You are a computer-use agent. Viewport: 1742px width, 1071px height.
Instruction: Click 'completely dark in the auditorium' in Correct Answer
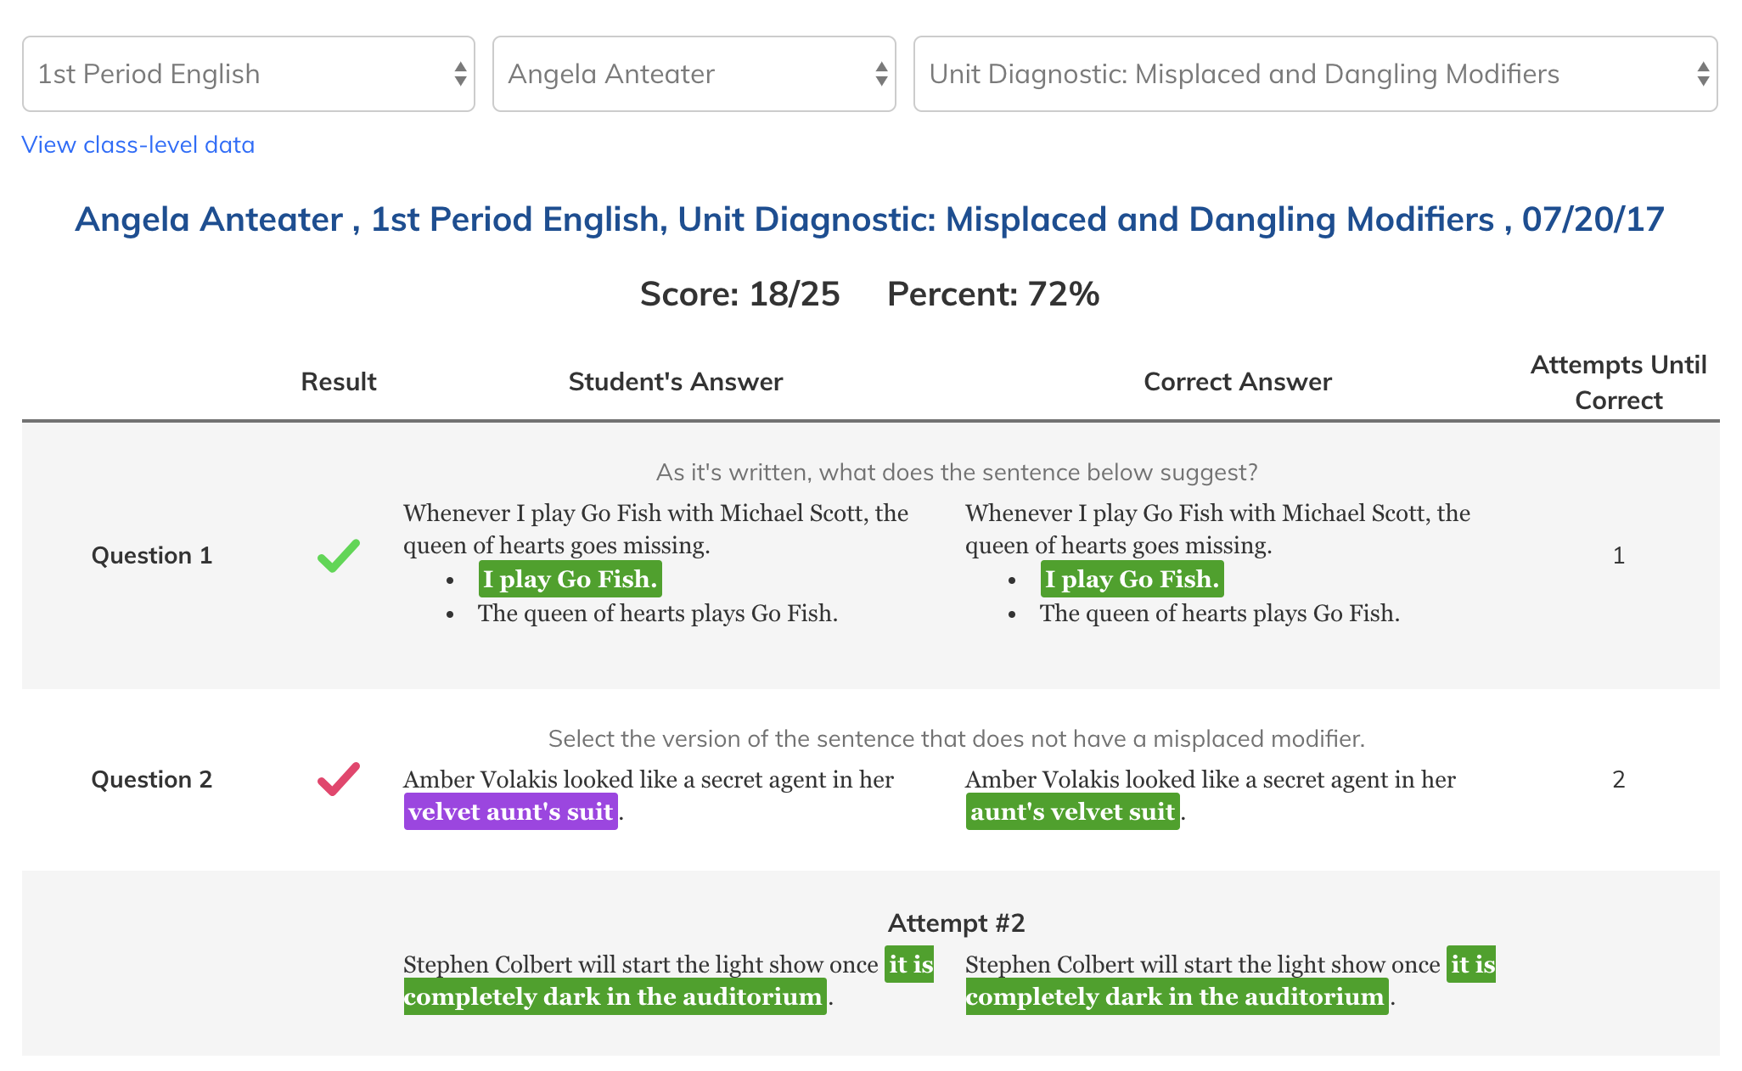point(1177,996)
